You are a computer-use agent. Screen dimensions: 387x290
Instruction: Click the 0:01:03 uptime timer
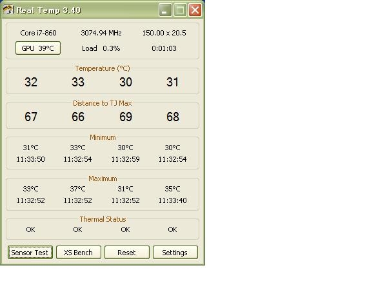[x=164, y=48]
